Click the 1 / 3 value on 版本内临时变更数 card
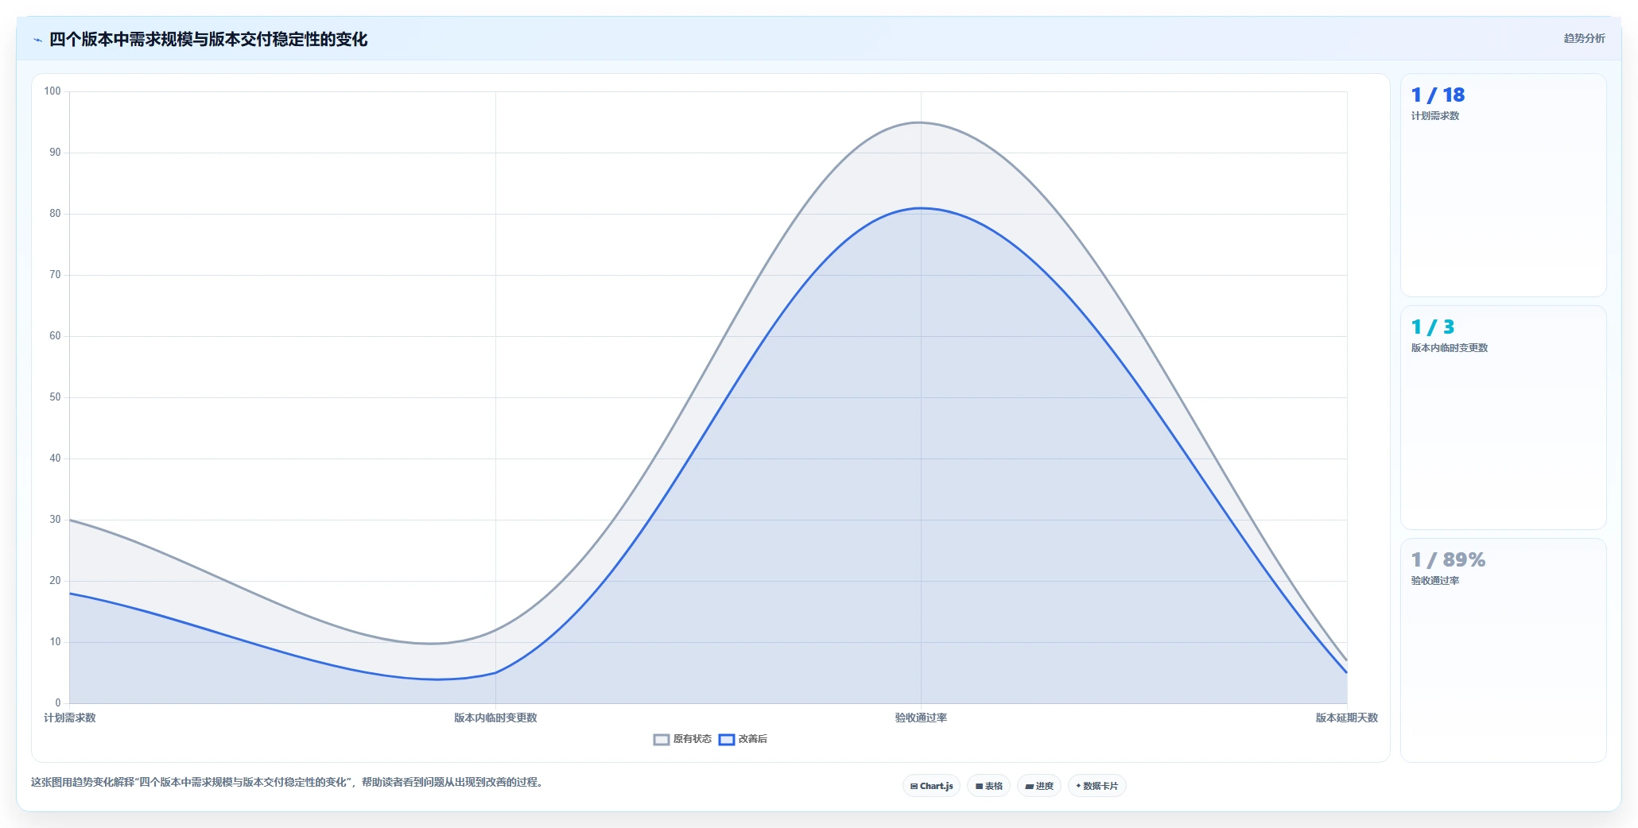This screenshot has width=1638, height=828. (x=1433, y=327)
